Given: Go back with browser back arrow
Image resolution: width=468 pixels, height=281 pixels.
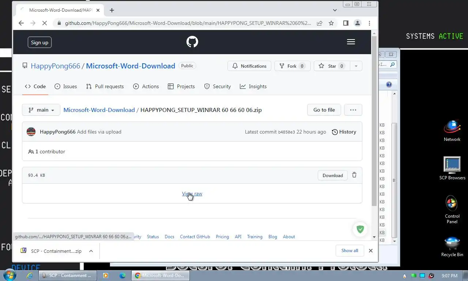Looking at the screenshot, I should [x=21, y=23].
